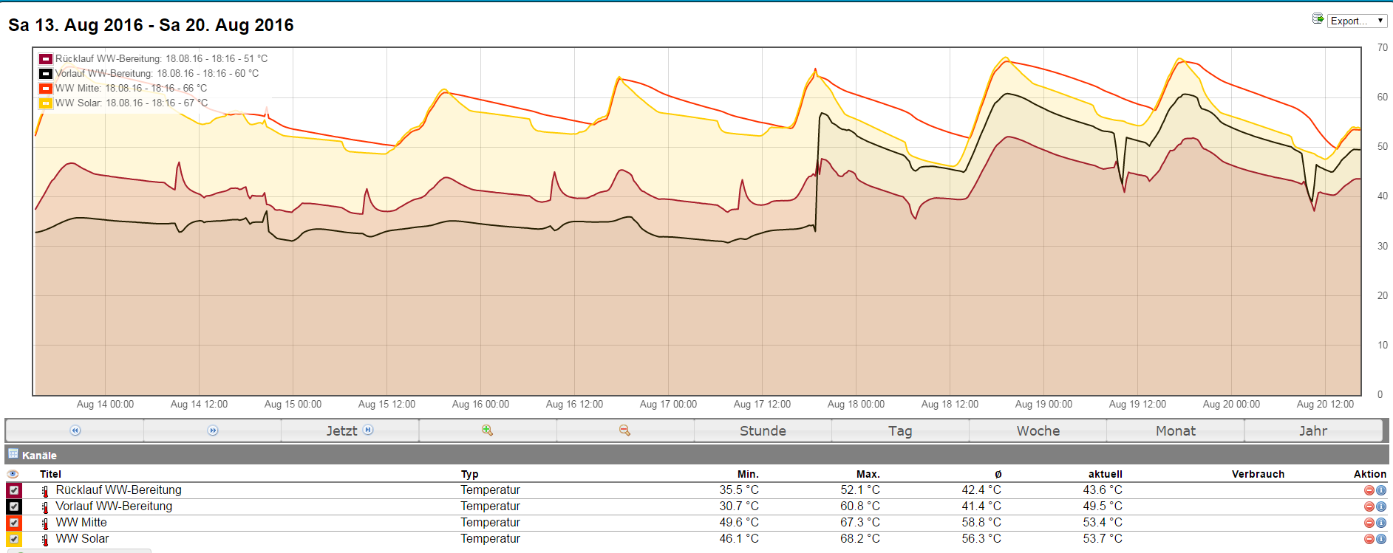Click the Titel column header

point(50,474)
